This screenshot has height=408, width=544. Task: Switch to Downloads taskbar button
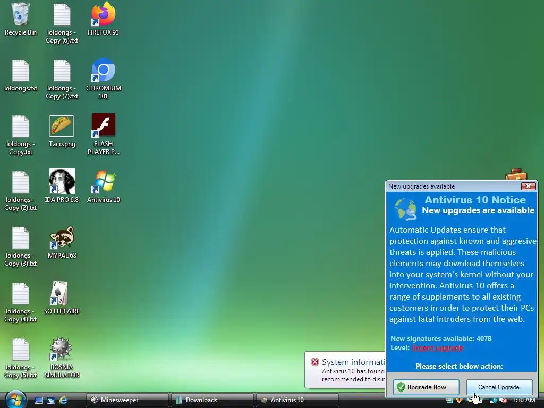(212, 400)
